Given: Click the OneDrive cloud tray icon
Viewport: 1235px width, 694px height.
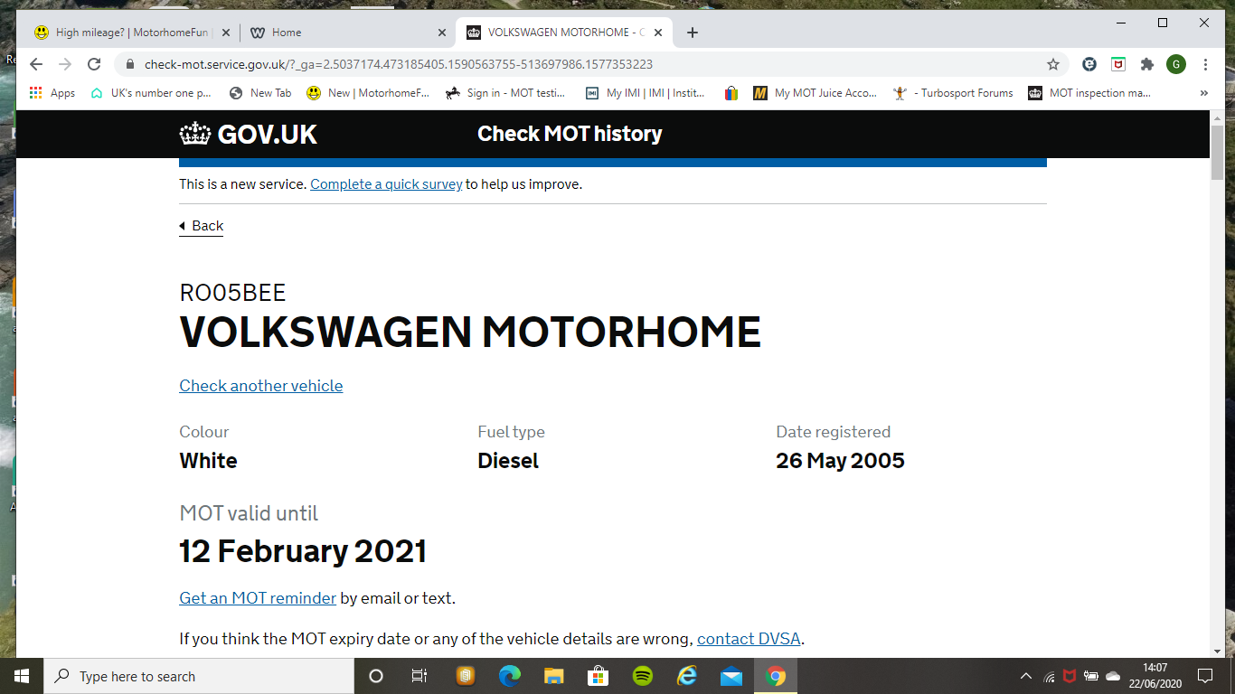Looking at the screenshot, I should click(1113, 676).
